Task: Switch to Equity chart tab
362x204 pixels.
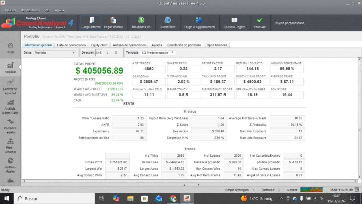Action: tap(99, 45)
